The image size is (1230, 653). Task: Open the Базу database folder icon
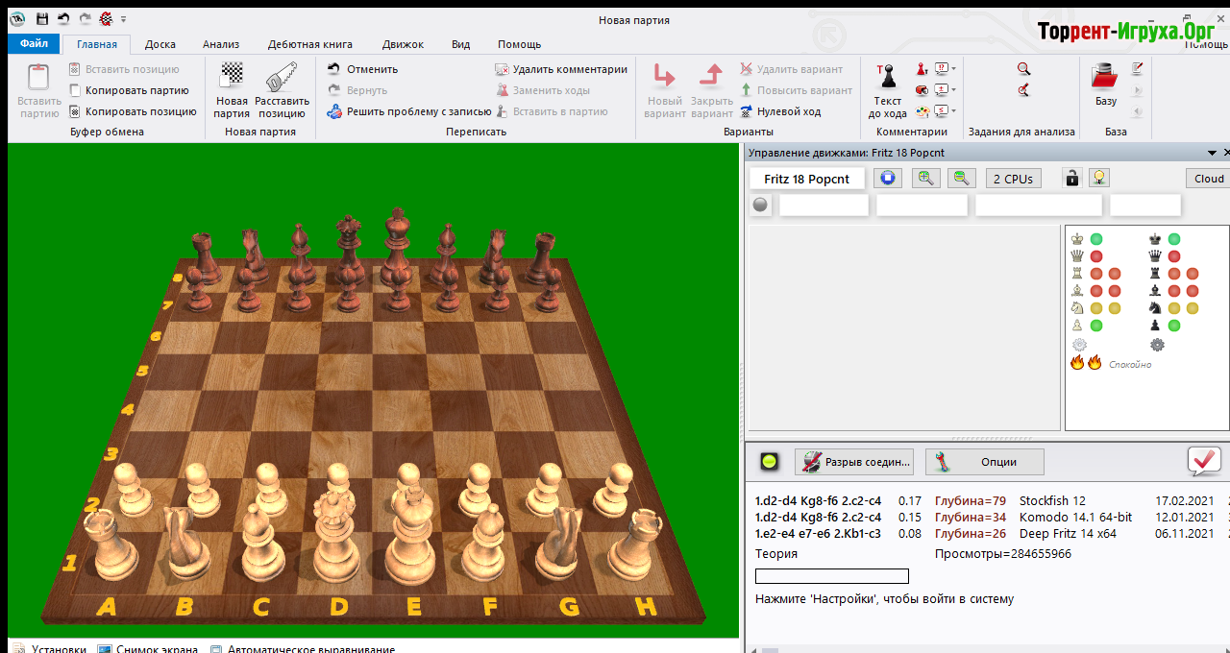(1105, 77)
